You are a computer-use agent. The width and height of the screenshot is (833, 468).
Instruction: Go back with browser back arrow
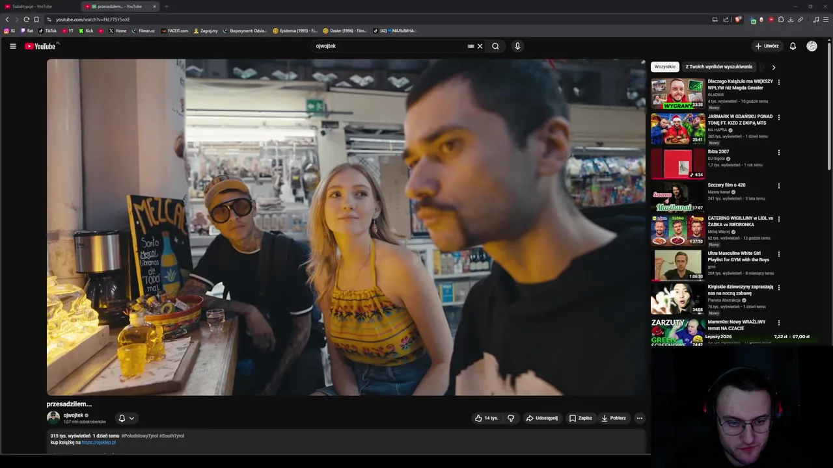click(7, 19)
